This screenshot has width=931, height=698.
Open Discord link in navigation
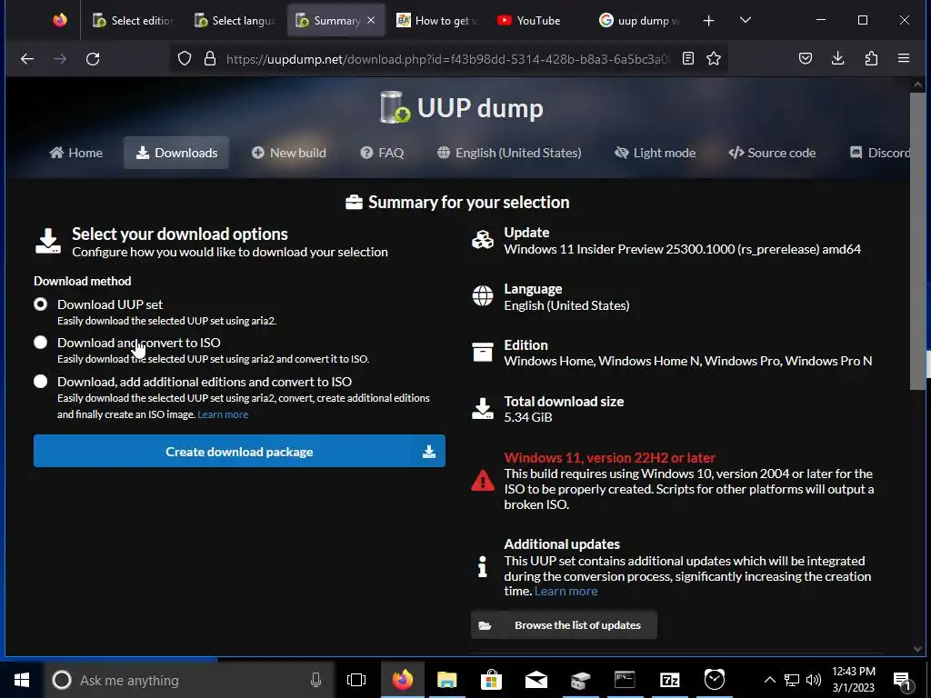tap(880, 153)
